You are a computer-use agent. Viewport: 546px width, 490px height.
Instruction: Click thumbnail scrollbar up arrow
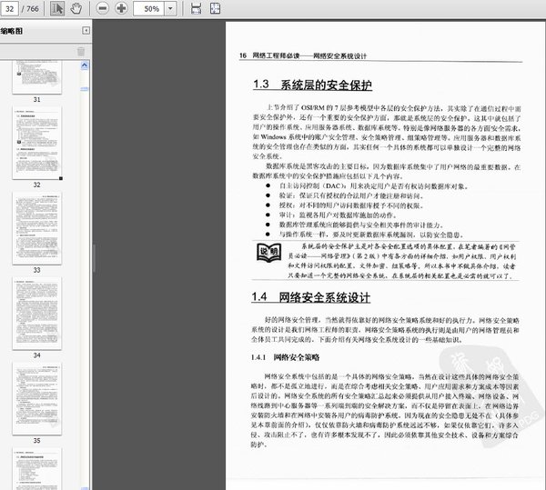pyautogui.click(x=85, y=65)
